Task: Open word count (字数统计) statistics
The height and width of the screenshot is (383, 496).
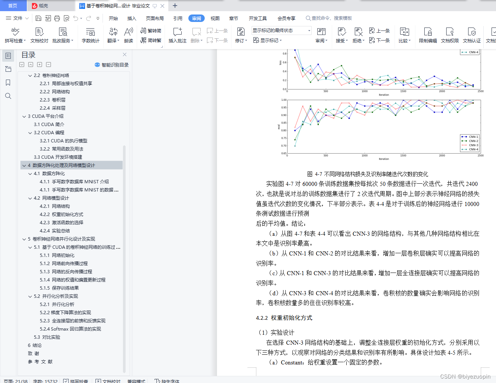Action: click(90, 35)
